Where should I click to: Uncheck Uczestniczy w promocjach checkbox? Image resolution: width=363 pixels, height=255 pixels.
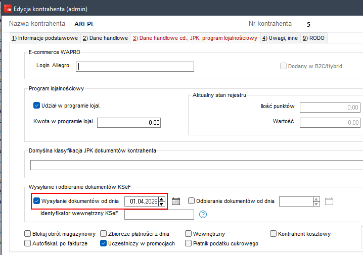click(x=104, y=243)
